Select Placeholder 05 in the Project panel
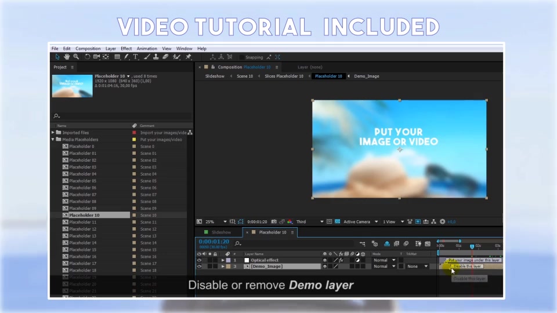The width and height of the screenshot is (557, 313). (x=82, y=181)
